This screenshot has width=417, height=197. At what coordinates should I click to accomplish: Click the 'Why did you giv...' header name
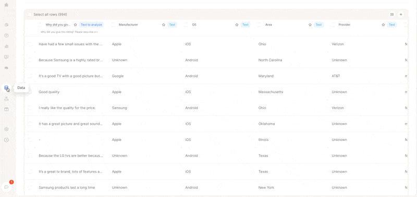point(58,24)
